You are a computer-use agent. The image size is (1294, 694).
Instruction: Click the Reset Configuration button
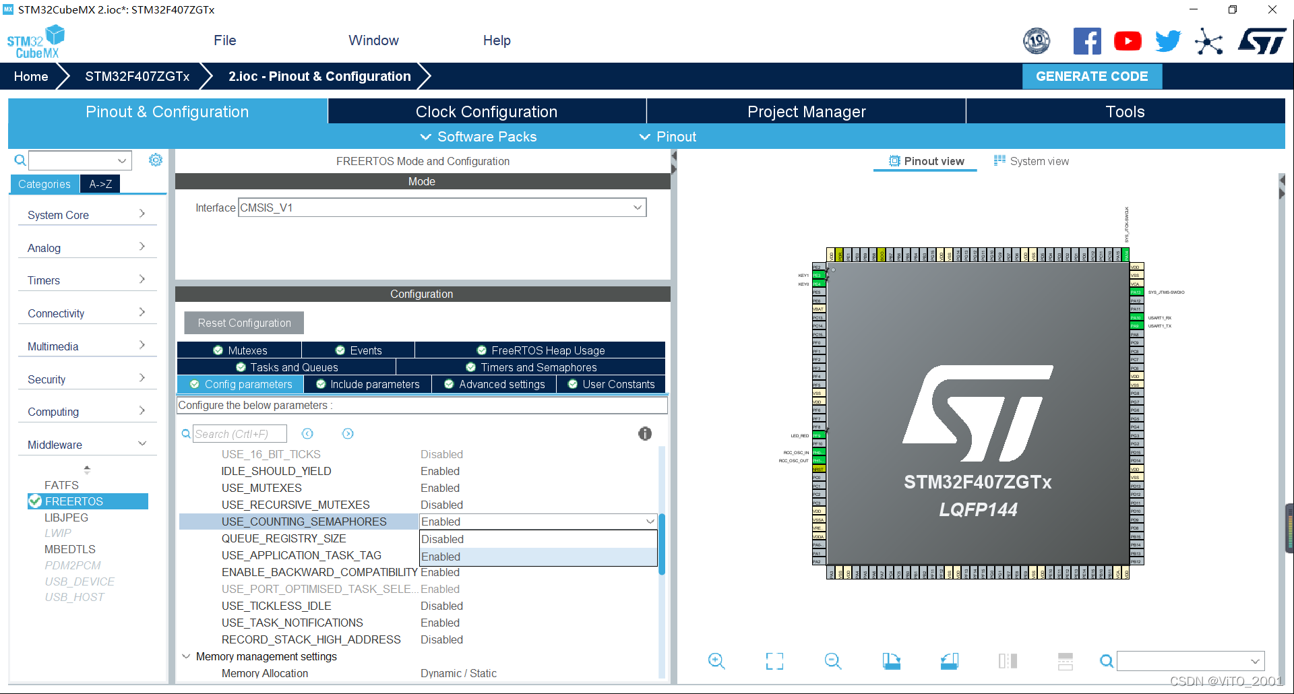244,323
